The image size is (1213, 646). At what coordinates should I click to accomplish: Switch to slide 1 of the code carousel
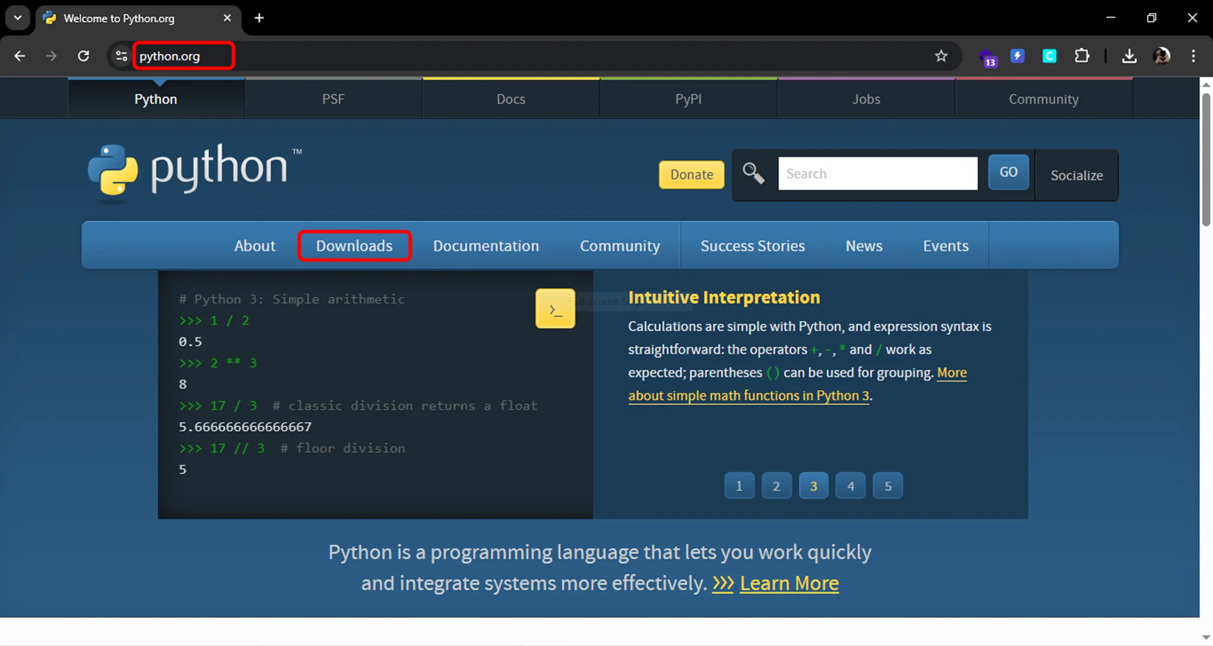pos(739,485)
